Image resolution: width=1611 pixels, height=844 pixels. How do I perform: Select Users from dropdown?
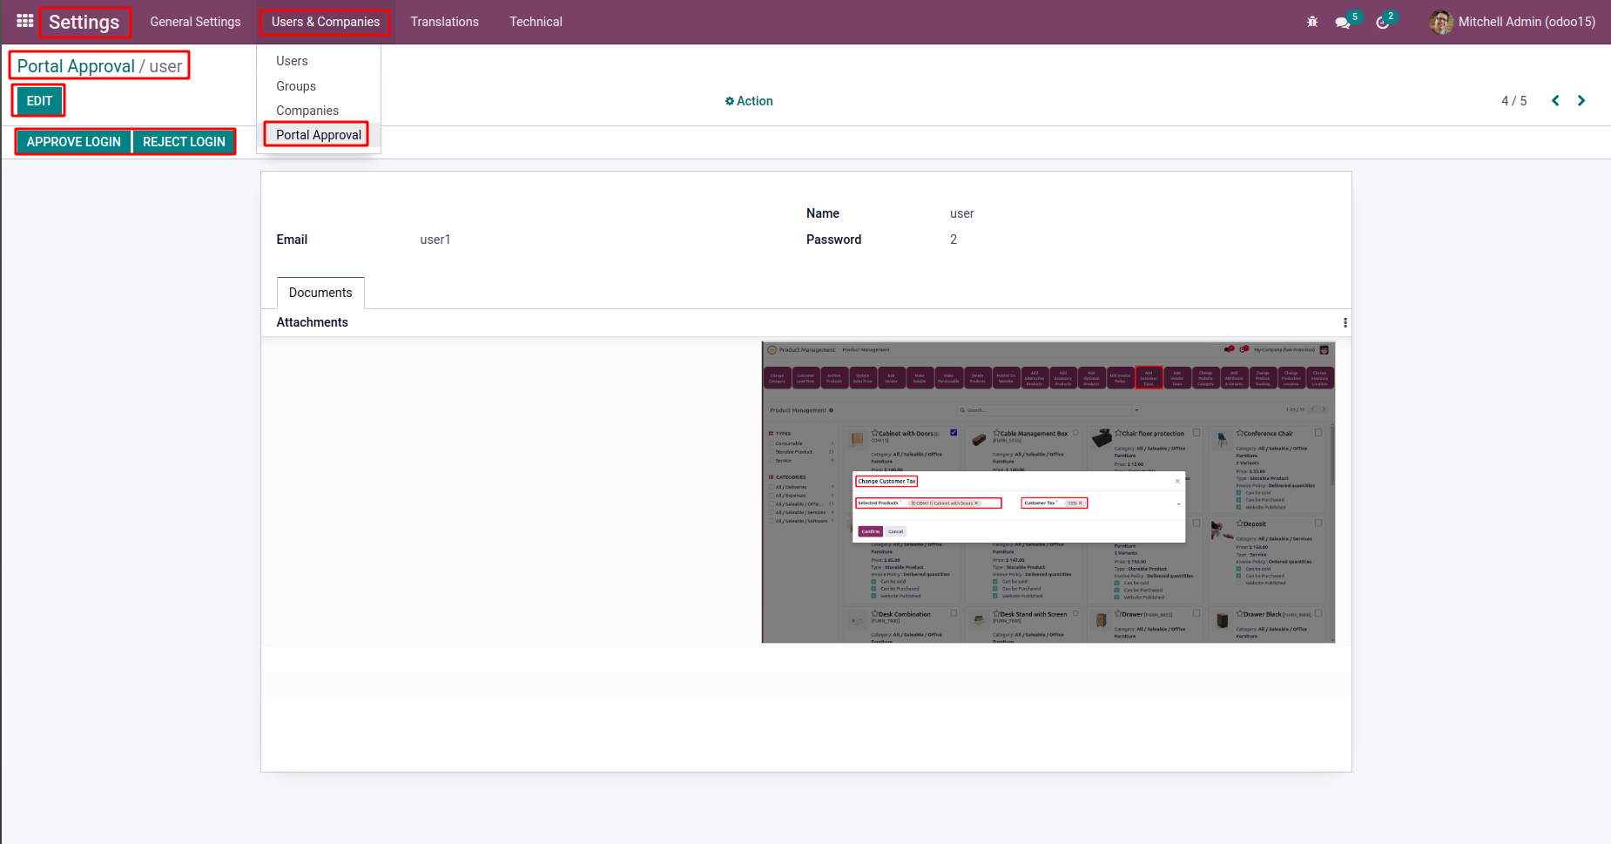(292, 61)
